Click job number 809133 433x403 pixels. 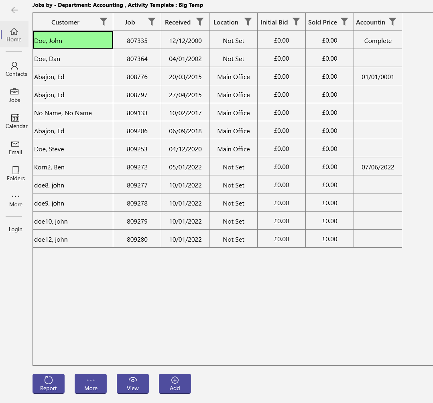pyautogui.click(x=137, y=113)
